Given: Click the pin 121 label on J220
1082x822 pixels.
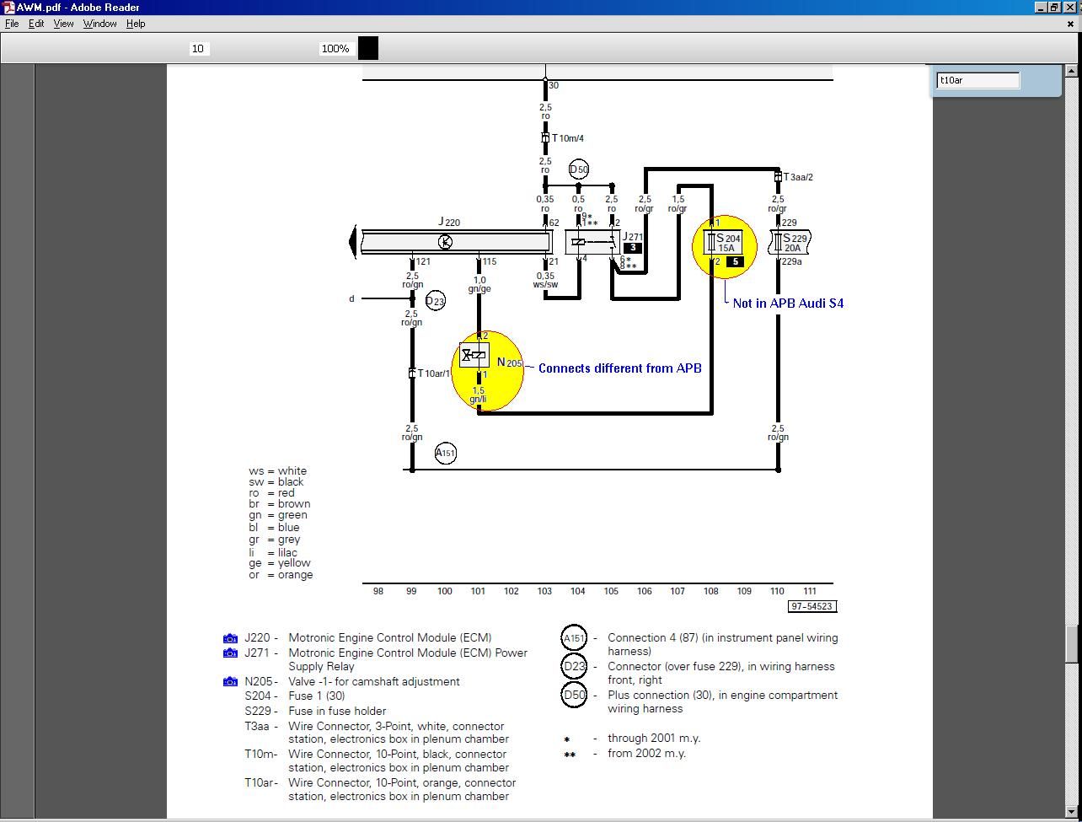Looking at the screenshot, I should (x=423, y=261).
